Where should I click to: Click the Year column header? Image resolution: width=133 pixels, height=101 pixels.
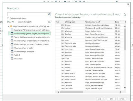point(60,22)
